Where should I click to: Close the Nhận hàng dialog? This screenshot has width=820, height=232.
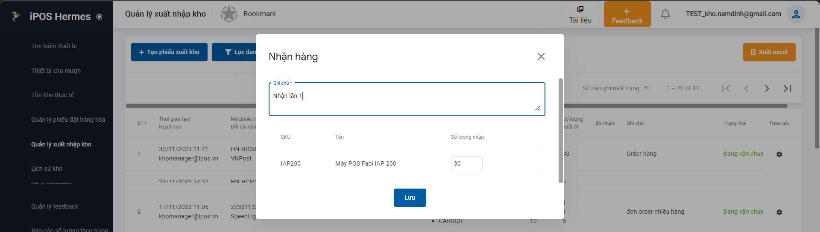(x=541, y=57)
